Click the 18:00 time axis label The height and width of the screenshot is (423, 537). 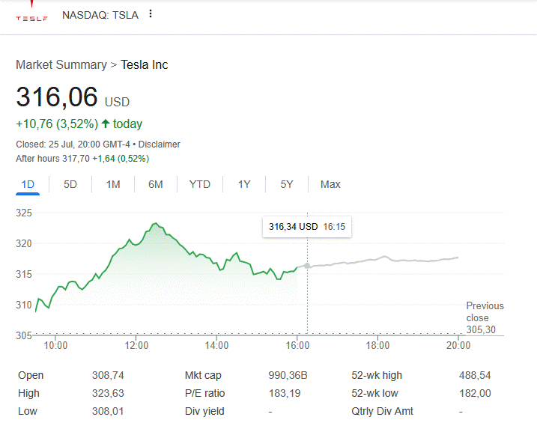[x=377, y=345]
